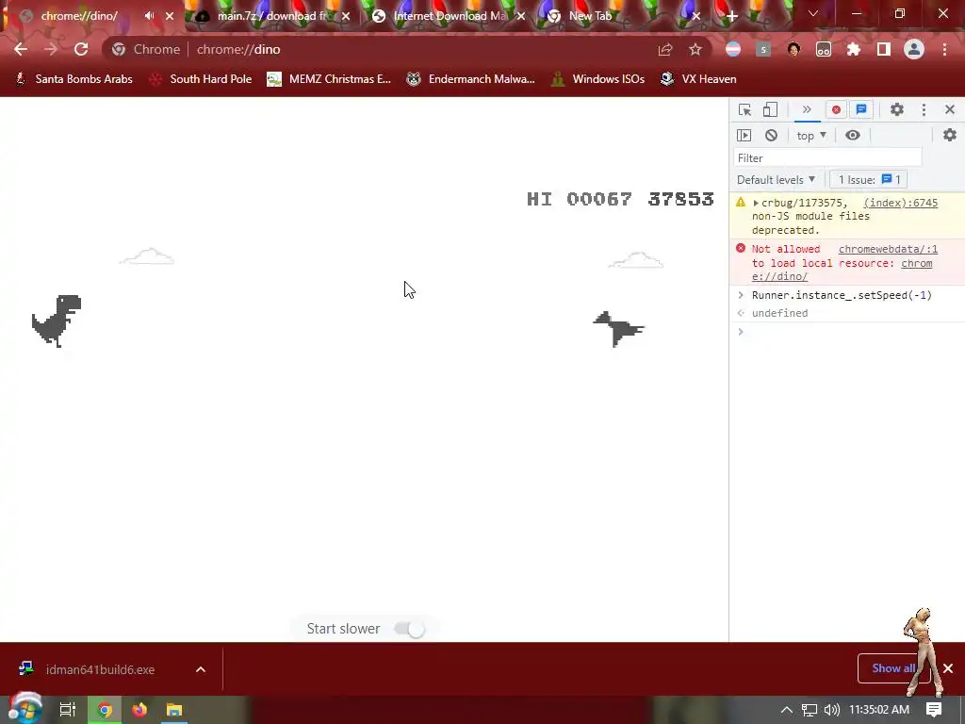The width and height of the screenshot is (965, 724).
Task: Open the chromewebdata/:1 source link
Action: (888, 249)
